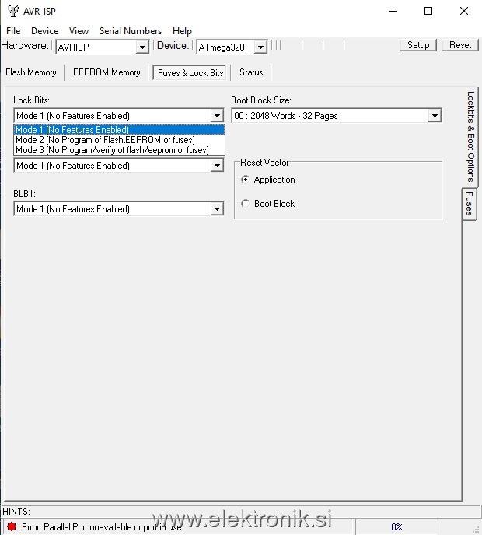Open the dropdown just above the BLB1 label
The image size is (482, 535).
pos(217,166)
